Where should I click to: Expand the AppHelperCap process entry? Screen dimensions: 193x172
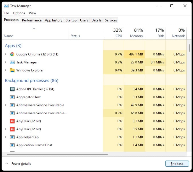5,137
